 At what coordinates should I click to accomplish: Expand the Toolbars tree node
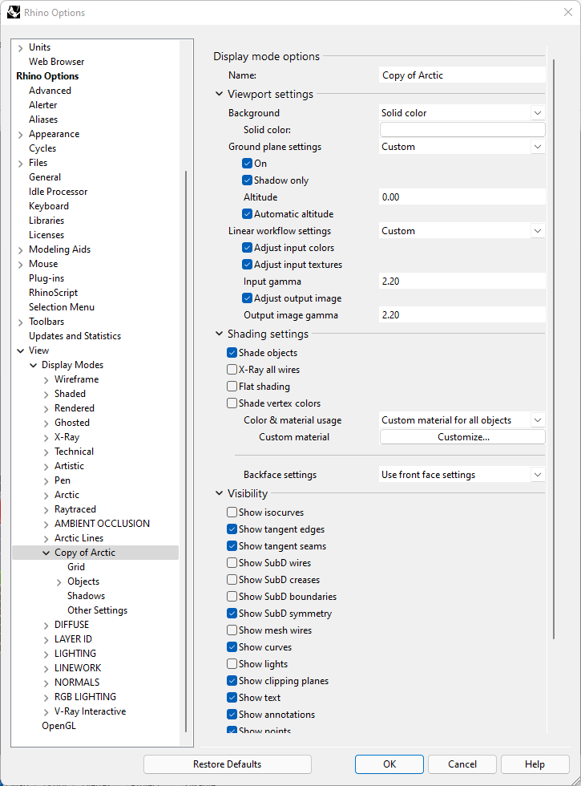coord(21,322)
